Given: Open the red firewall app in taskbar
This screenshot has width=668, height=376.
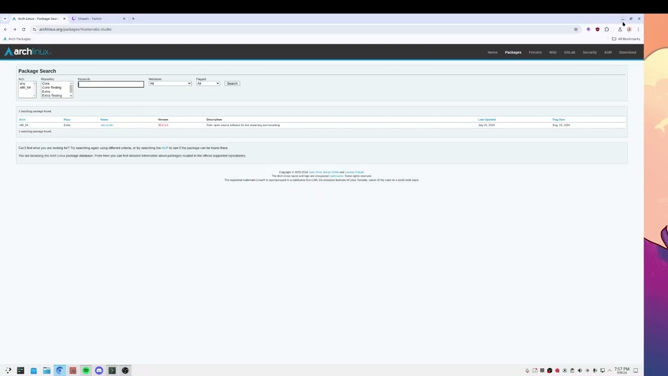Looking at the screenshot, I should click(x=73, y=370).
